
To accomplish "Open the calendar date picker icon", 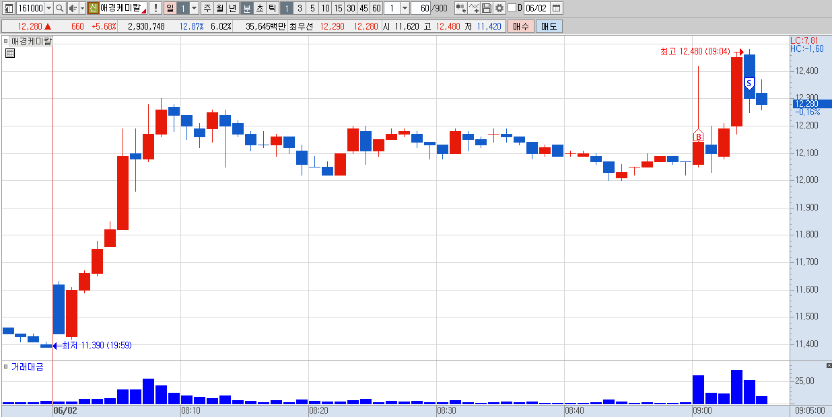I will (556, 8).
